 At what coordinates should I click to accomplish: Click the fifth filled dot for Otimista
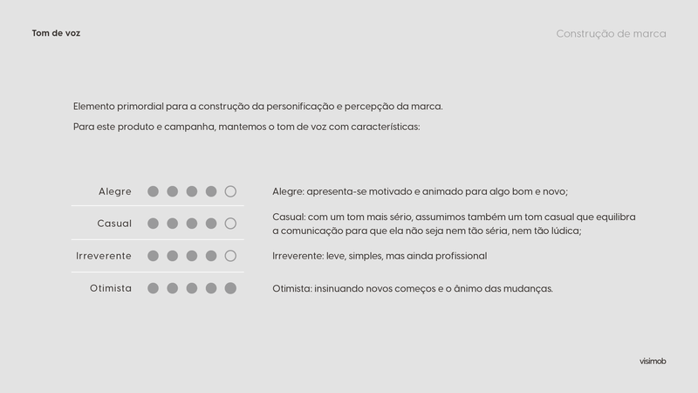point(230,288)
